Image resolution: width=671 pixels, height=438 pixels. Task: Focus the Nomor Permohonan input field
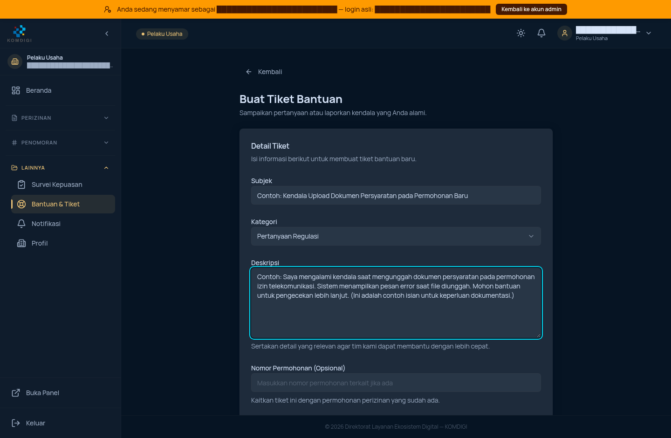396,383
